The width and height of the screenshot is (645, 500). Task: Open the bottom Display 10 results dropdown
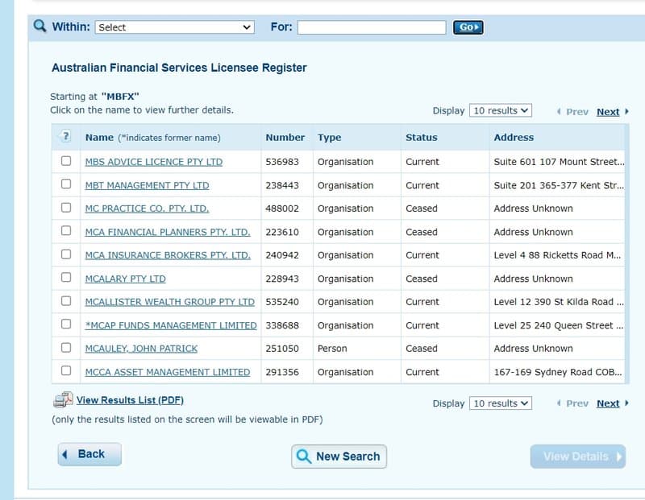pos(500,403)
